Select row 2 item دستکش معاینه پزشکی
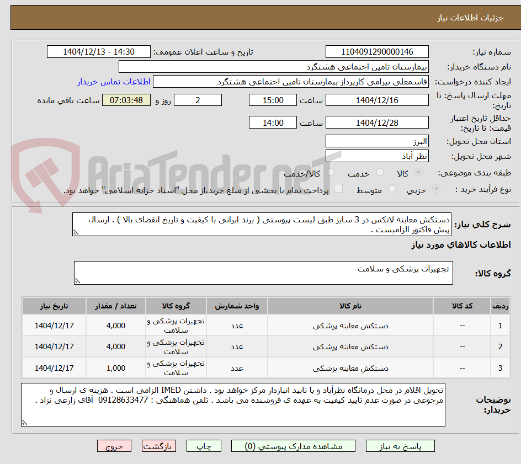 350,346
